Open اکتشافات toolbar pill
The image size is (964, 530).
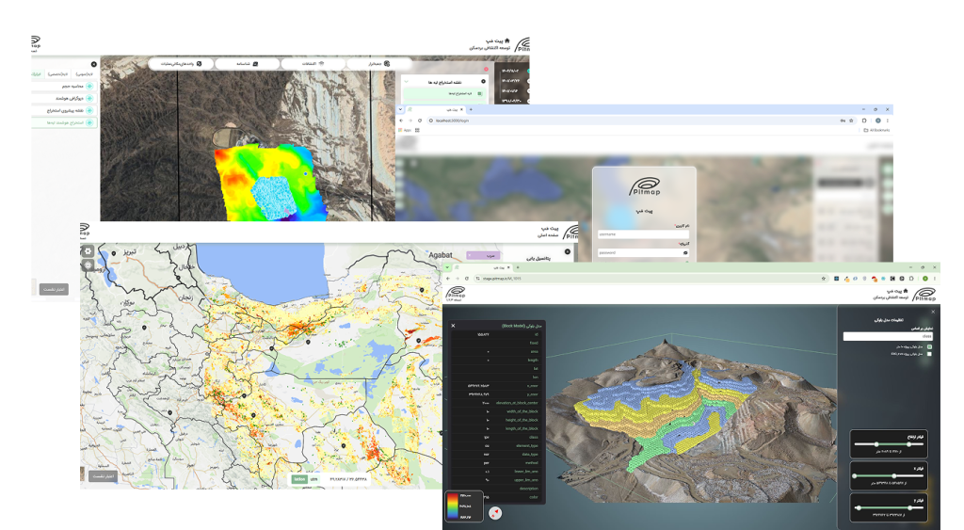[x=313, y=63]
